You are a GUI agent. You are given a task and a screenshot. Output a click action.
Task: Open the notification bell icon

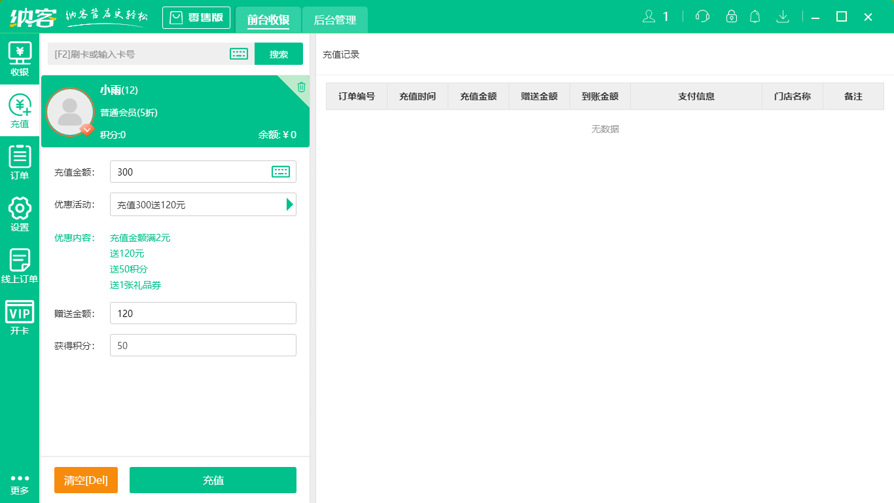tap(755, 16)
